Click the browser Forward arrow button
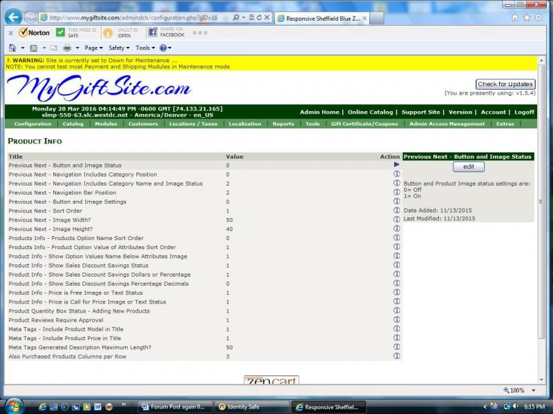This screenshot has height=414, width=553. point(30,17)
